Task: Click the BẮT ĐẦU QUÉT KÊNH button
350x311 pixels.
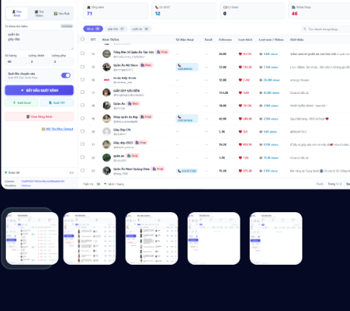Action: (x=39, y=90)
